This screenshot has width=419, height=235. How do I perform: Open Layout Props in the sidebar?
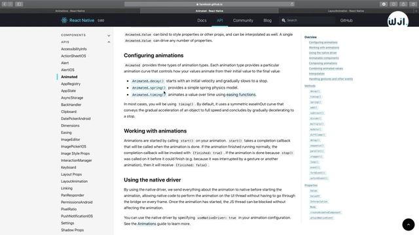71,174
